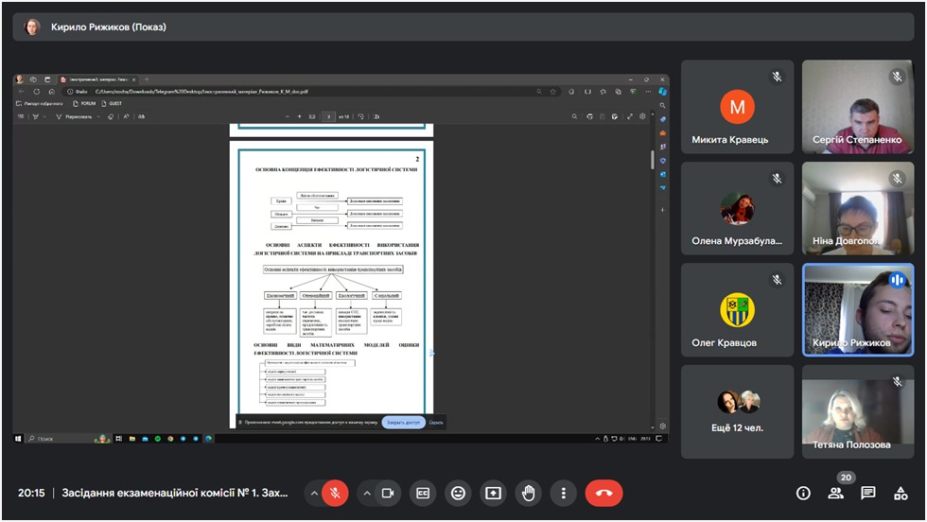Show the participants list panel

click(x=835, y=493)
